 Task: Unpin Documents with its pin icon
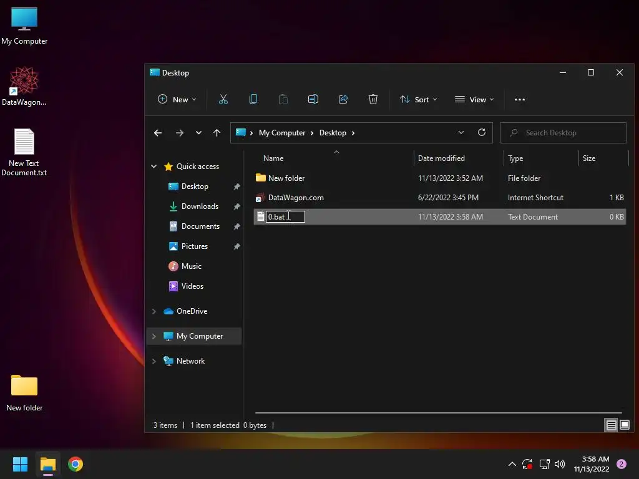[x=237, y=226]
